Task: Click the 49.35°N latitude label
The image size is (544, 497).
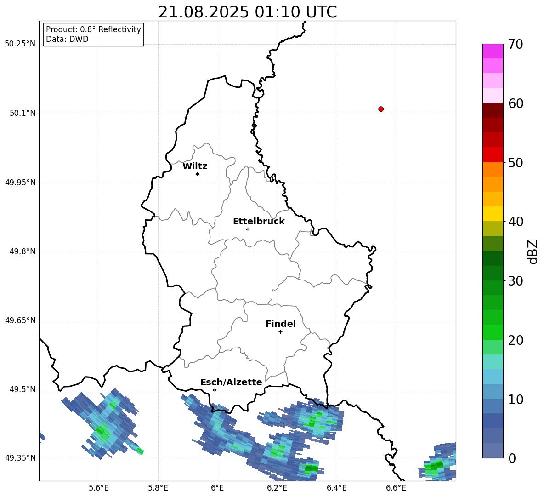Action: (x=20, y=458)
